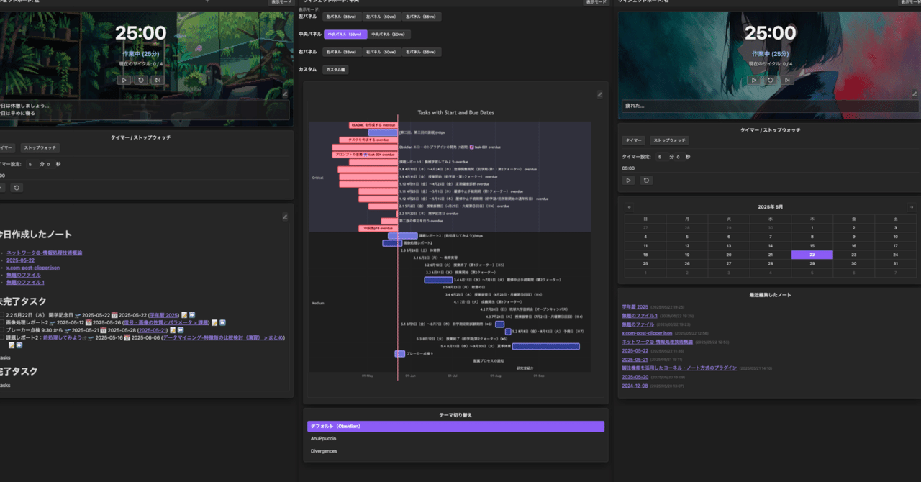This screenshot has height=482, width=921.
Task: Skip to the next pomodoro phase on right panel
Action: [x=786, y=80]
